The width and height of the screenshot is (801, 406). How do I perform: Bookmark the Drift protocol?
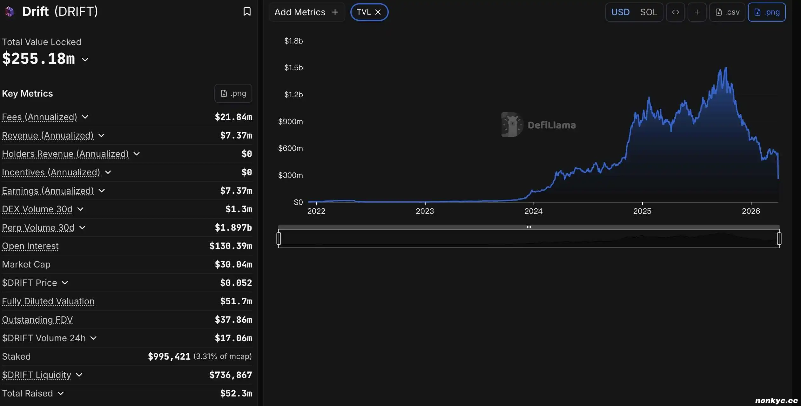[247, 12]
